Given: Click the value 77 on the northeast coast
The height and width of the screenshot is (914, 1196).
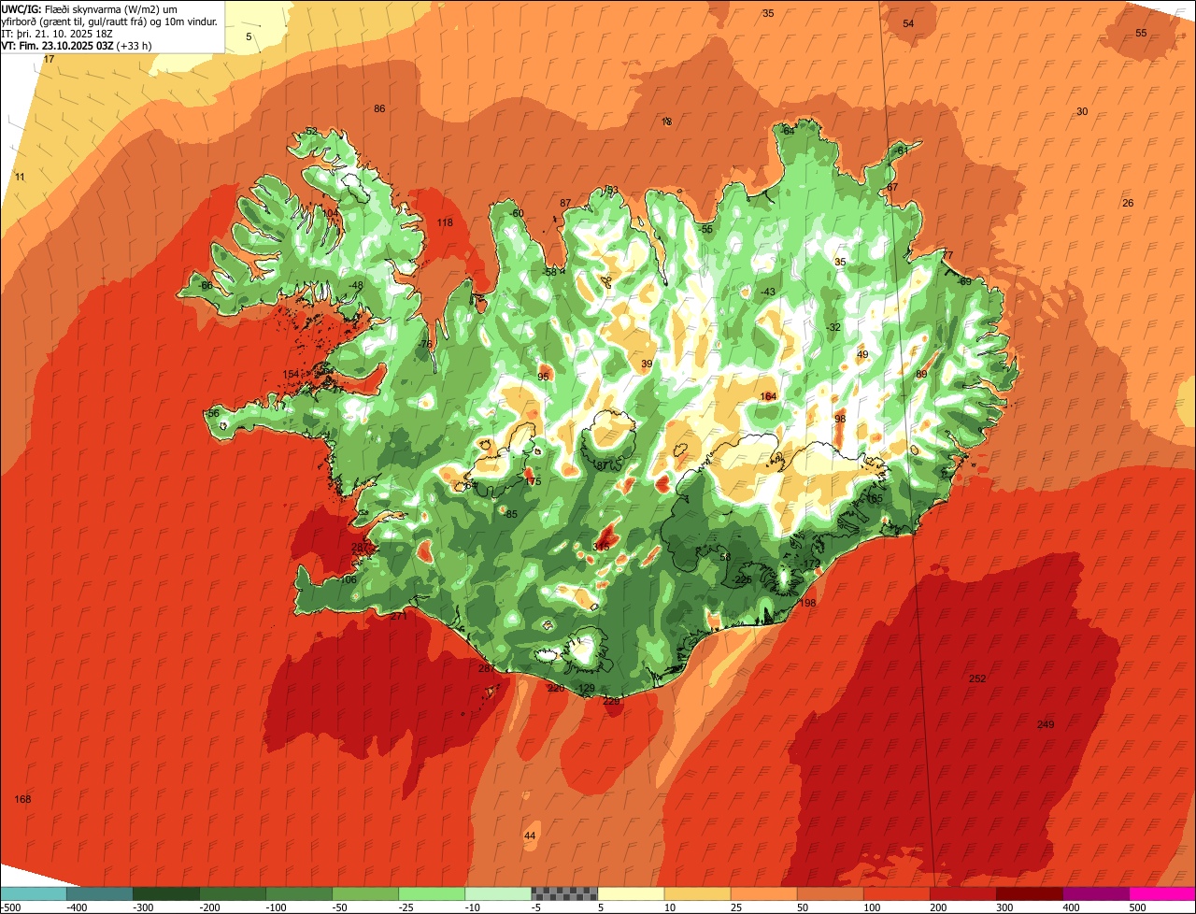Looking at the screenshot, I should point(947,255).
